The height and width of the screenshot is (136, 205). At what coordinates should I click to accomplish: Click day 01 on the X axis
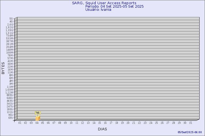(20, 123)
